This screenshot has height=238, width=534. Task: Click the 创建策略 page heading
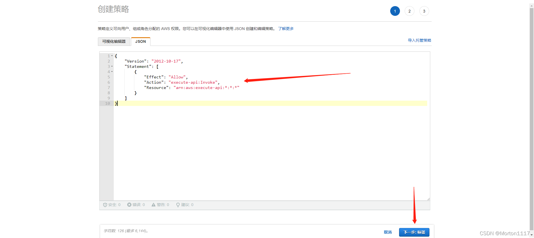click(x=113, y=9)
